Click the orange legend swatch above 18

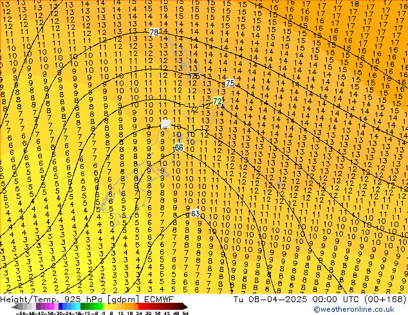click(132, 306)
